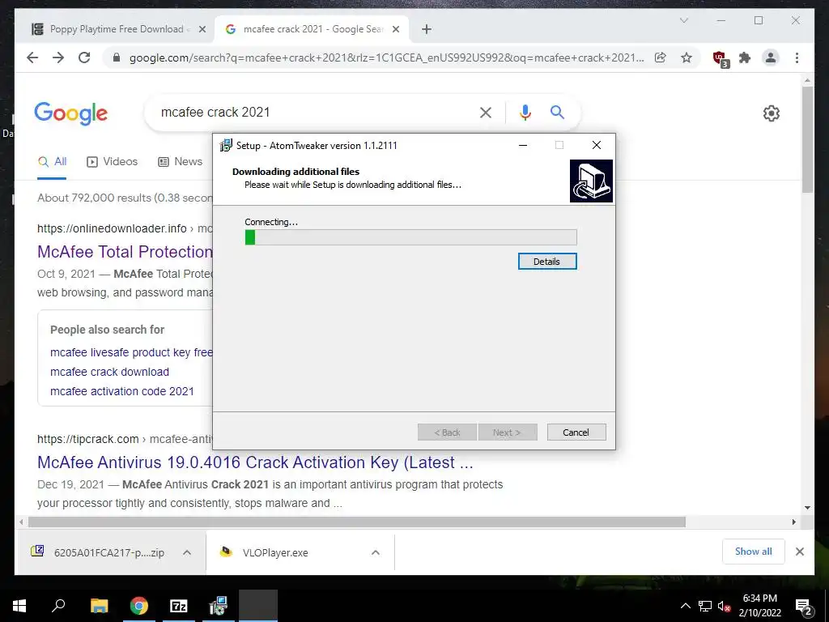
Task: Reload the Google search page
Action: [x=84, y=58]
